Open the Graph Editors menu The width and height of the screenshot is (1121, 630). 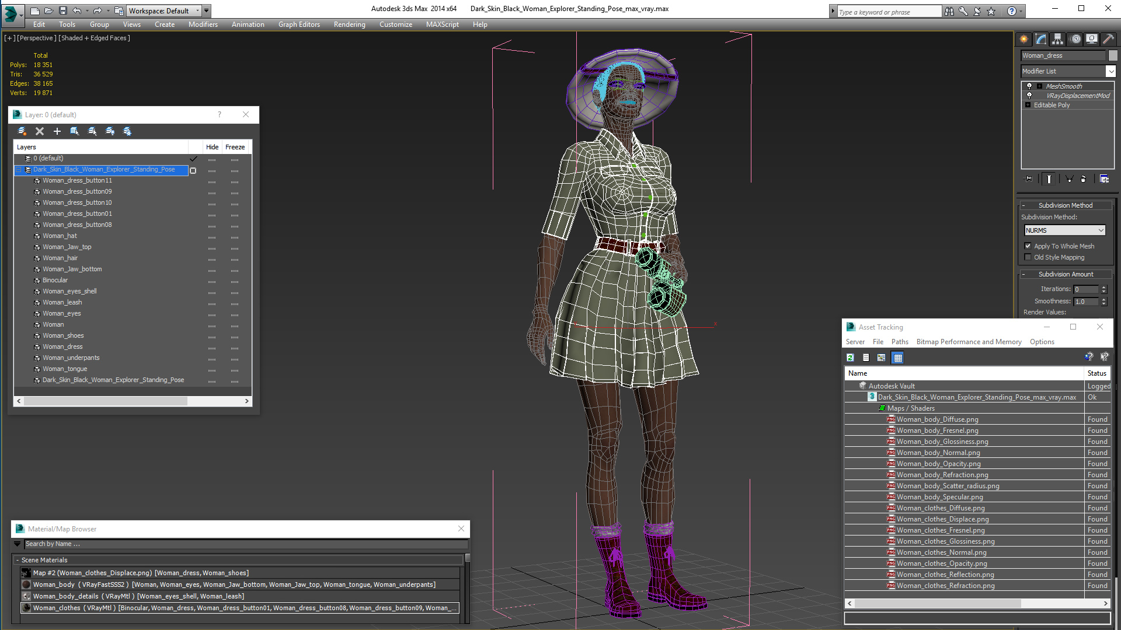(x=299, y=24)
